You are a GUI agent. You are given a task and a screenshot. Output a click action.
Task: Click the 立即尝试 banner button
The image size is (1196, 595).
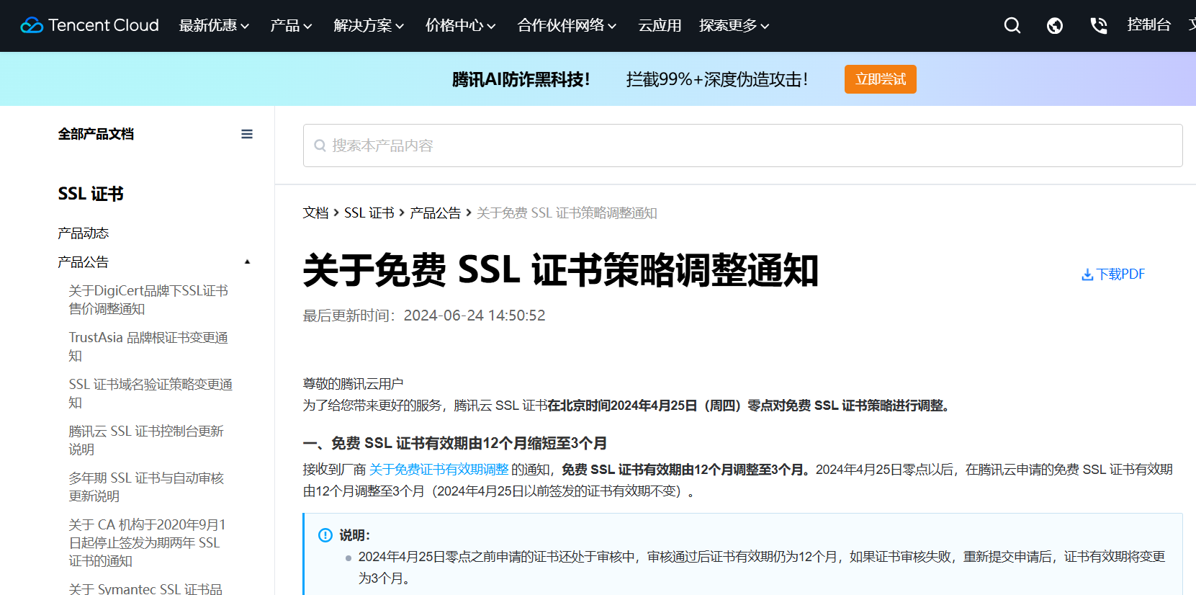(x=880, y=79)
